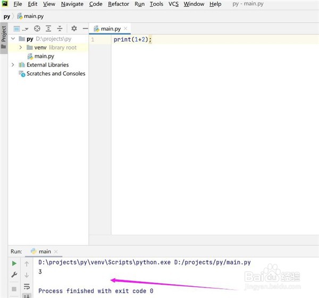The height and width of the screenshot is (298, 319).
Task: Select main.py in the project tree
Action: 41,56
